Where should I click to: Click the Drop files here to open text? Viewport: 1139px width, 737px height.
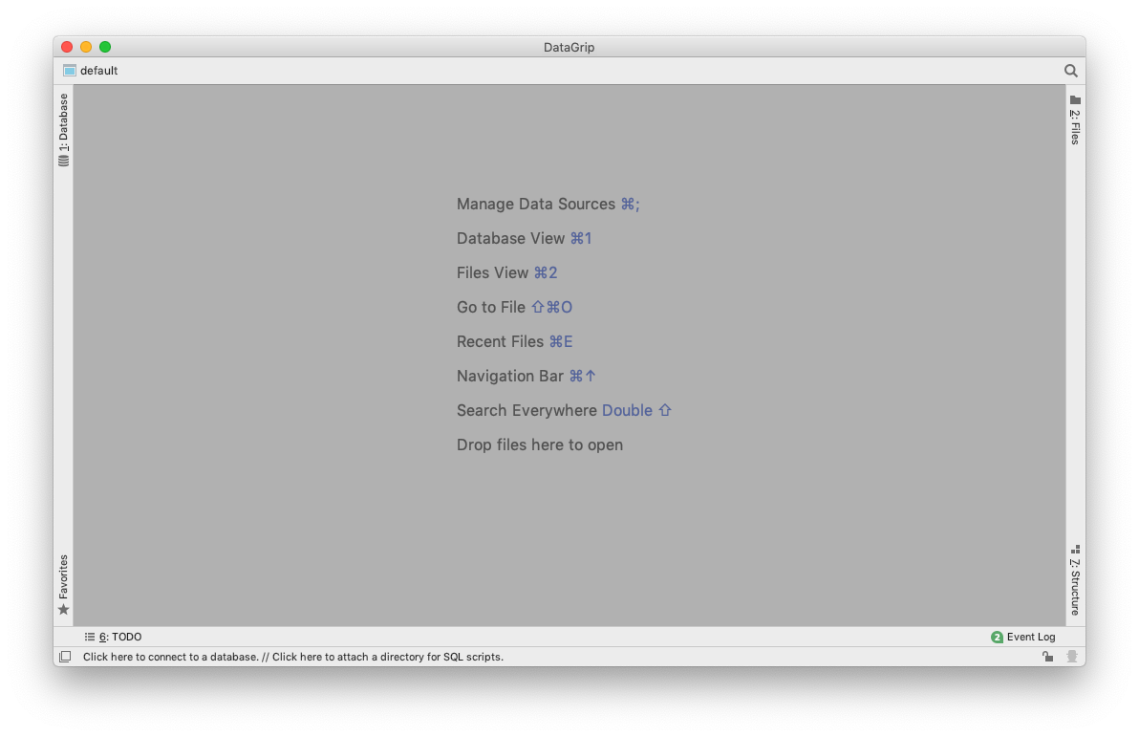point(540,444)
